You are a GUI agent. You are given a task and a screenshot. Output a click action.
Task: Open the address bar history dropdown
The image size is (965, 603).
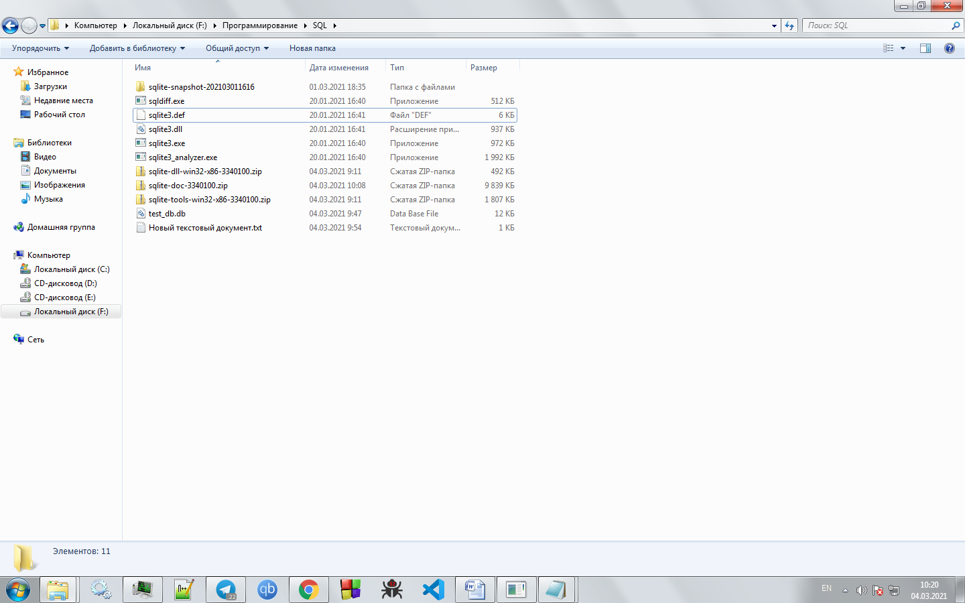tap(775, 25)
